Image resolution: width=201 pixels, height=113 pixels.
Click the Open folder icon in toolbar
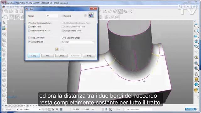[x=11, y=11]
